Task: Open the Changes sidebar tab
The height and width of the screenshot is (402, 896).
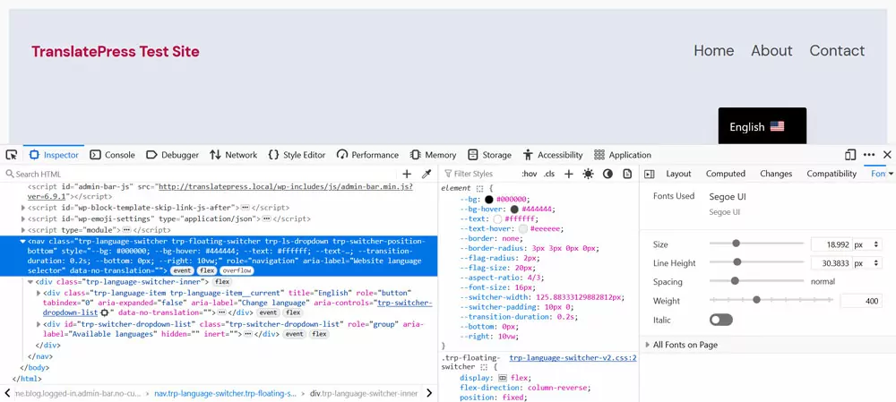Action: 776,175
